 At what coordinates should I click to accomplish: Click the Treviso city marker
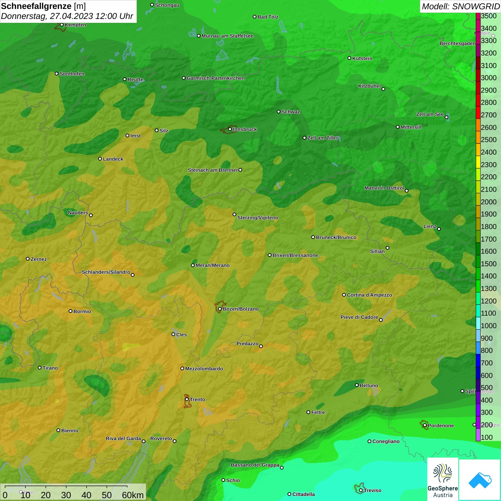pyautogui.click(x=361, y=490)
